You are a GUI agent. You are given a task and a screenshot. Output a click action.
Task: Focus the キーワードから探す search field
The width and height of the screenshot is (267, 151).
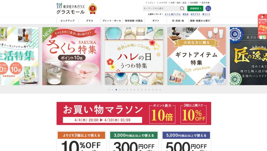point(161,9)
